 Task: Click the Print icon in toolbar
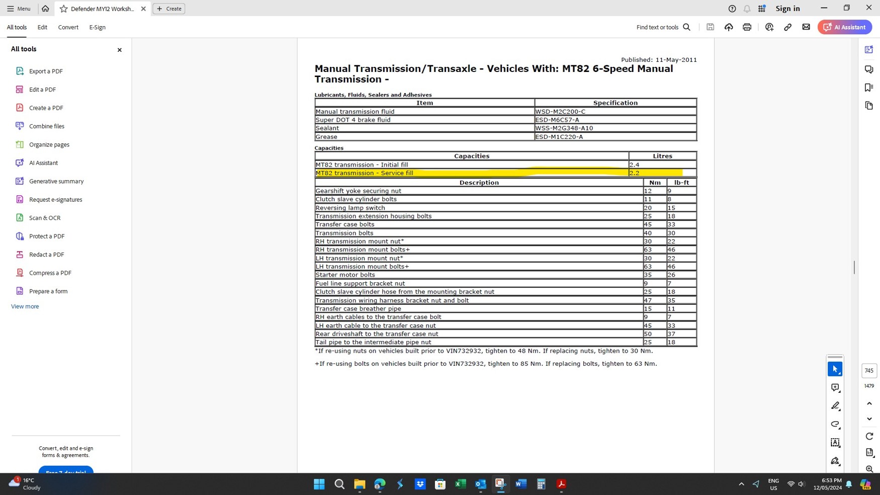(x=747, y=27)
